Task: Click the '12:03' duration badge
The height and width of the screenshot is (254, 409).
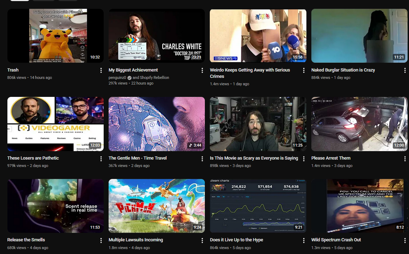Action: pos(95,145)
